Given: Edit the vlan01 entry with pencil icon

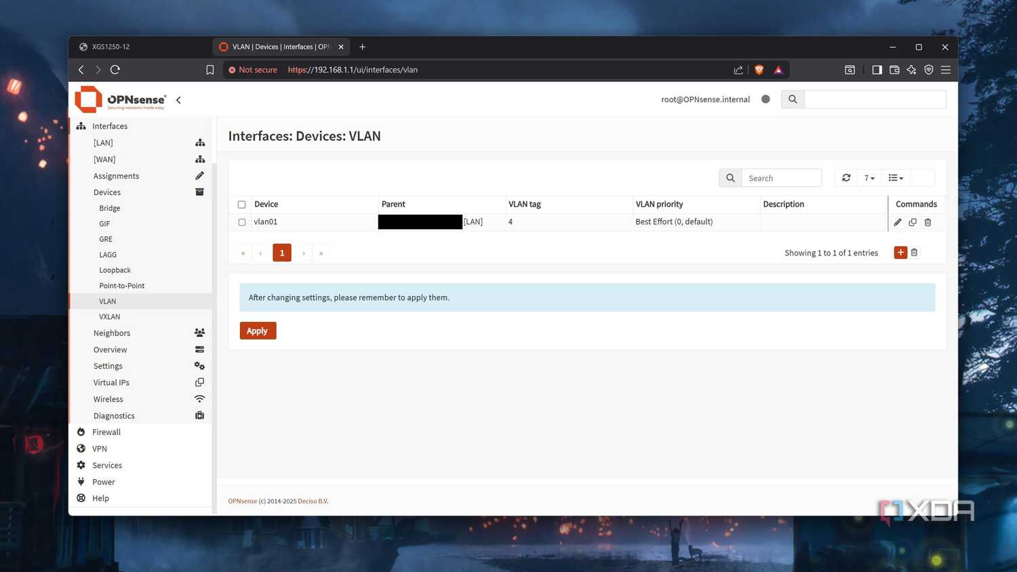Looking at the screenshot, I should coord(898,222).
